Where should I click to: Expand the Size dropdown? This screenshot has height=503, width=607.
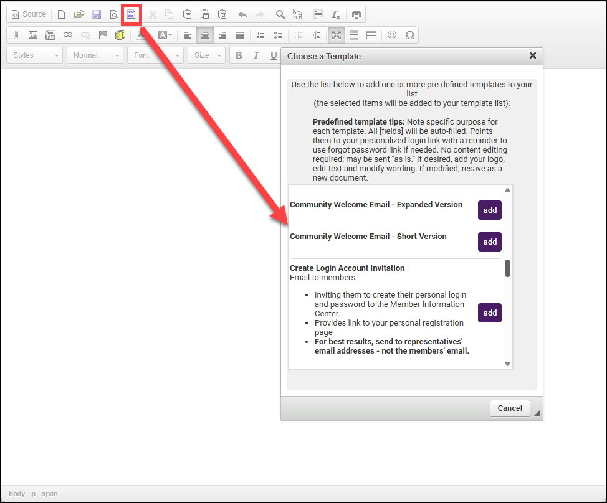click(208, 55)
